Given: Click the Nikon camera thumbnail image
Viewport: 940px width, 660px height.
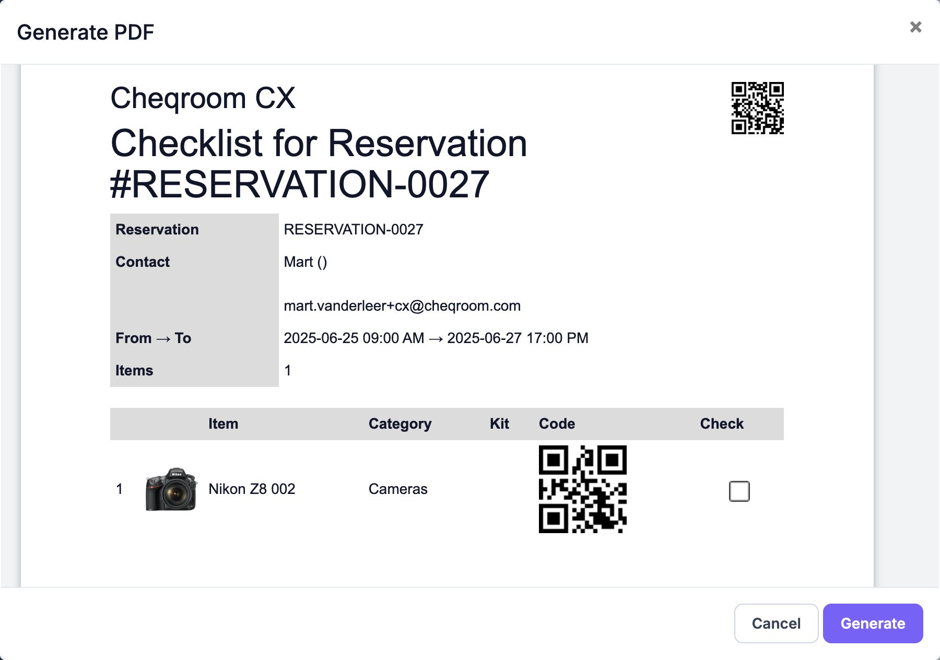Looking at the screenshot, I should tap(171, 489).
